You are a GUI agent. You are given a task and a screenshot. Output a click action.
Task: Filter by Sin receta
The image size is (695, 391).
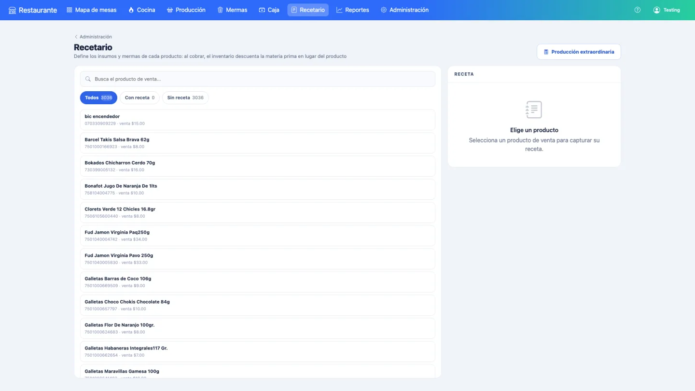coord(185,98)
